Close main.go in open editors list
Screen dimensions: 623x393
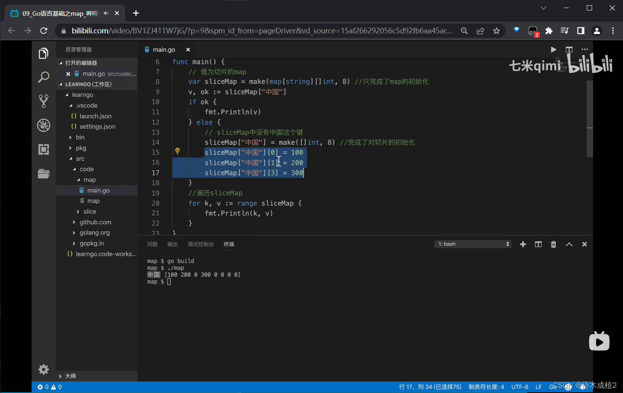(68, 74)
